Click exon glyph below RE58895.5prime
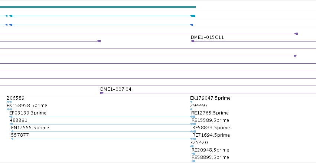316x163 pixels. click(x=193, y=161)
